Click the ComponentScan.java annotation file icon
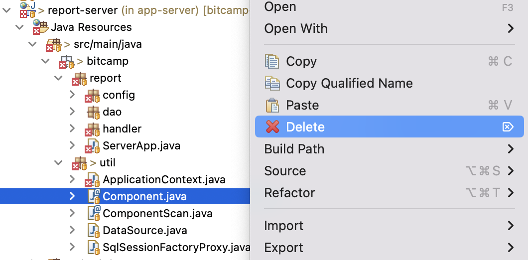 94,213
